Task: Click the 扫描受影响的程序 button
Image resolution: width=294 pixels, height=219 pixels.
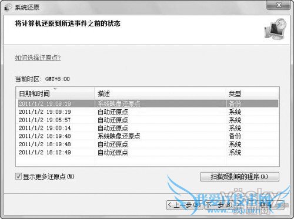Action: point(239,177)
